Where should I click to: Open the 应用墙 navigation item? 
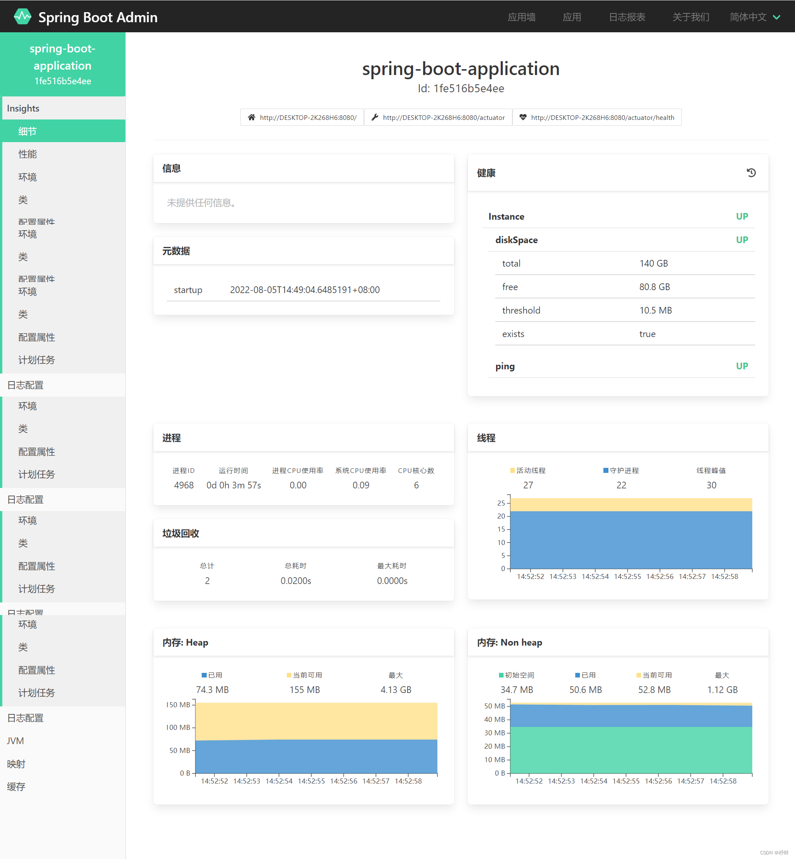point(521,17)
